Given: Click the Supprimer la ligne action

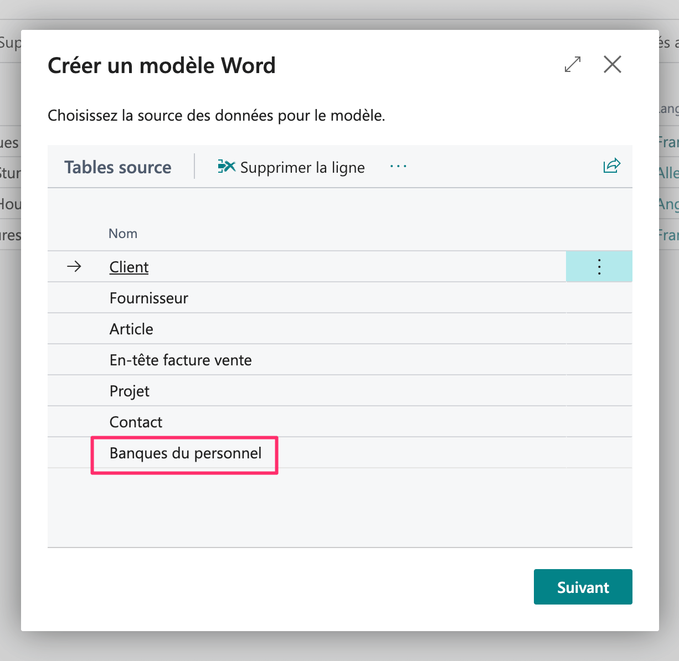Looking at the screenshot, I should (291, 167).
